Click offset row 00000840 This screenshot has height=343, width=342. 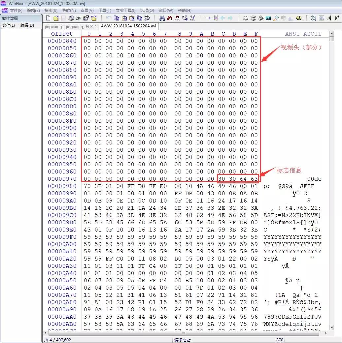(x=62, y=41)
